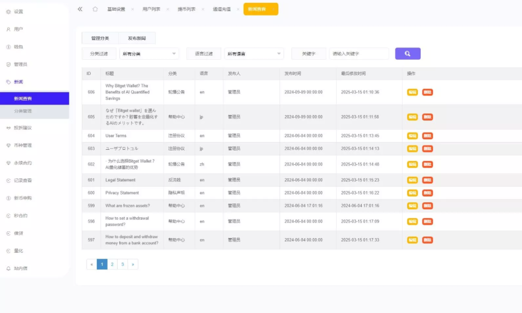Close the 用户列表 tab with its x

pyautogui.click(x=168, y=10)
